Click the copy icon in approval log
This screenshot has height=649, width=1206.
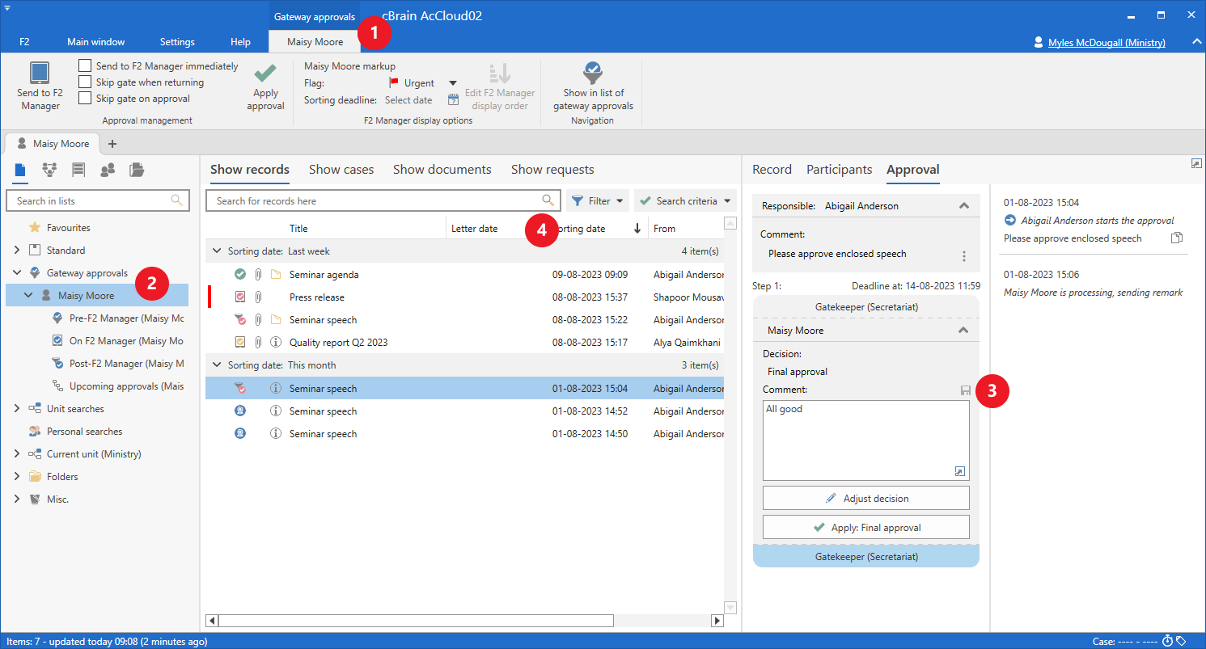click(1177, 238)
